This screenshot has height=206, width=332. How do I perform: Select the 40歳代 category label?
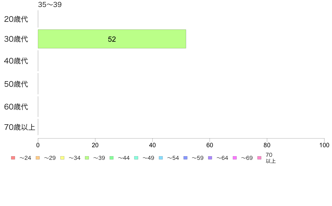tap(16, 61)
